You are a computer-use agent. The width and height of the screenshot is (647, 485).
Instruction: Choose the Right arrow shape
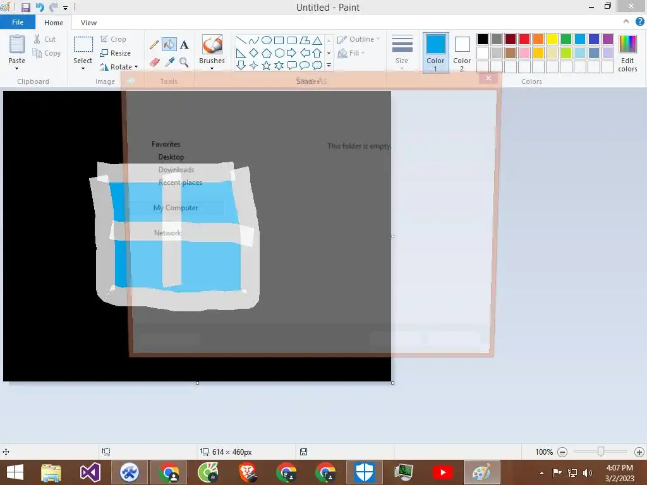tap(292, 53)
